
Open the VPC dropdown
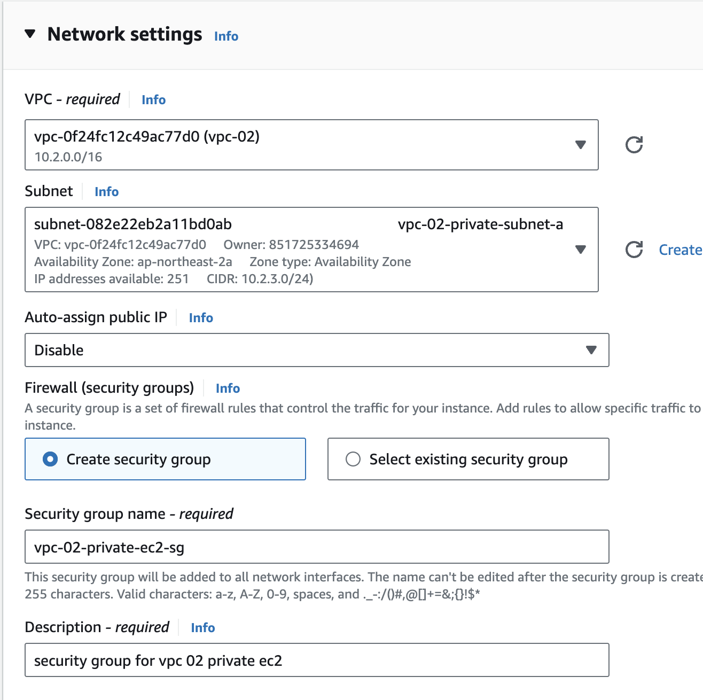coord(580,145)
